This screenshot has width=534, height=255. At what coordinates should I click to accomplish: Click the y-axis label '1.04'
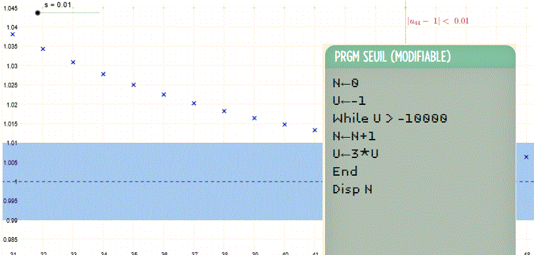click(11, 27)
